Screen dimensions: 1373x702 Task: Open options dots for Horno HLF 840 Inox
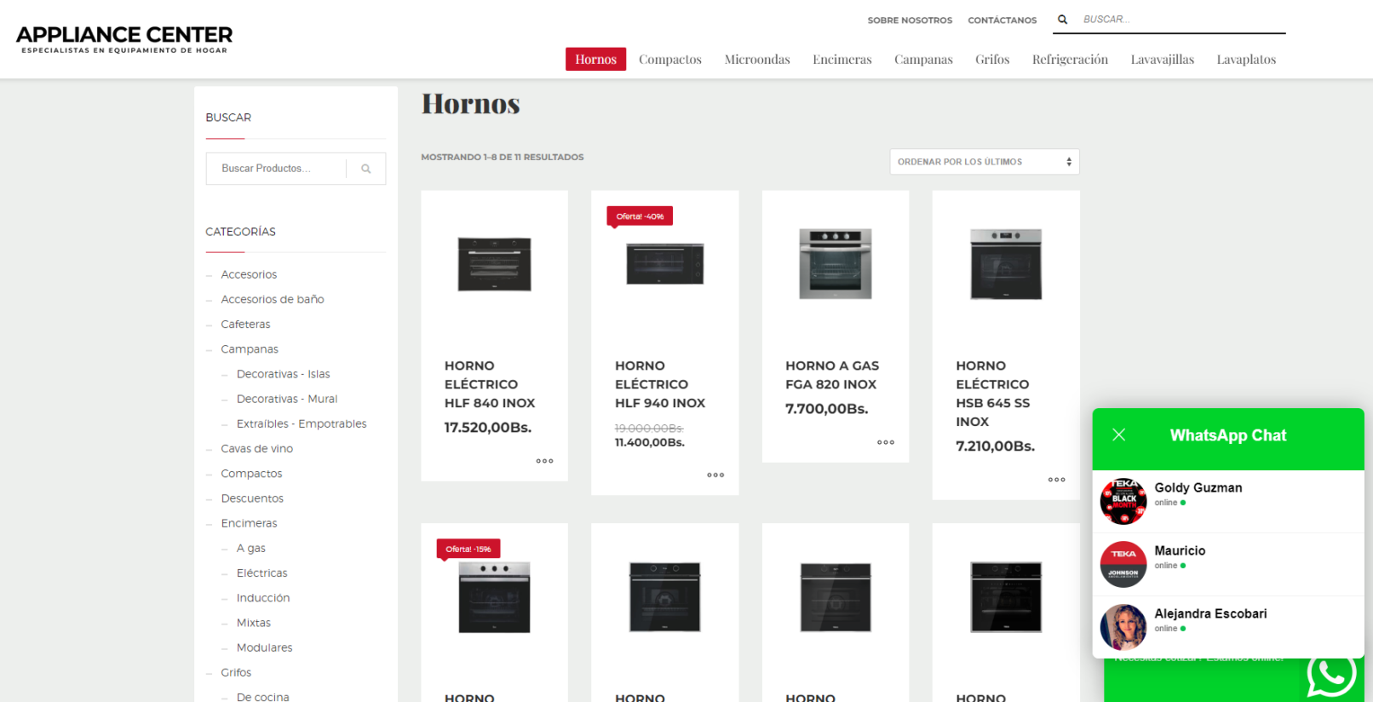544,461
